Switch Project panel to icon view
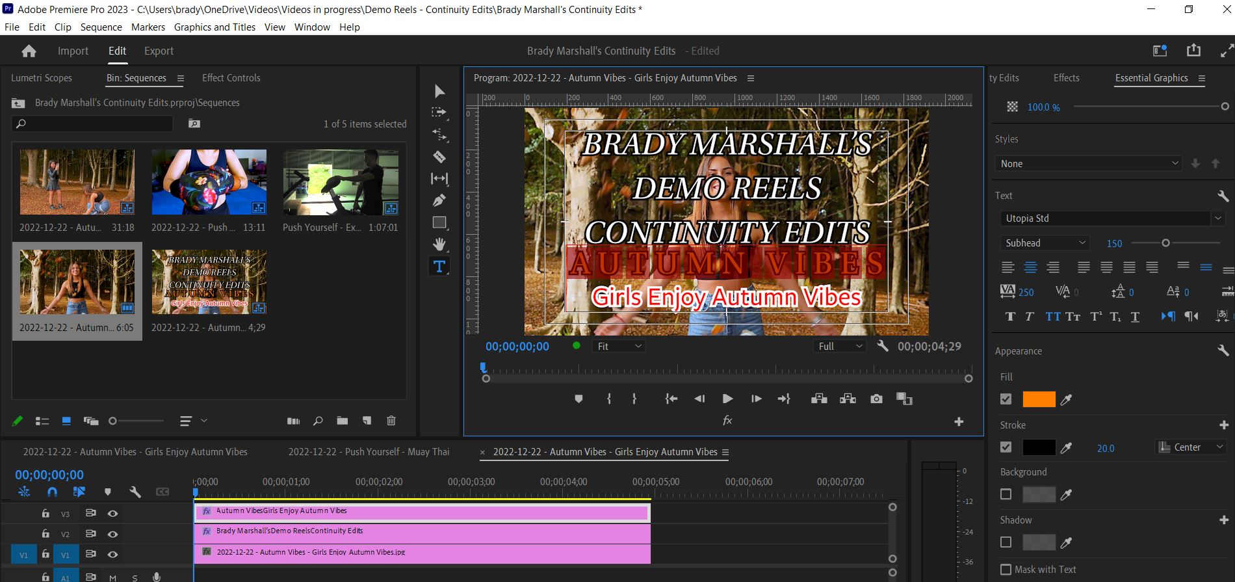This screenshot has width=1235, height=582. pos(66,421)
